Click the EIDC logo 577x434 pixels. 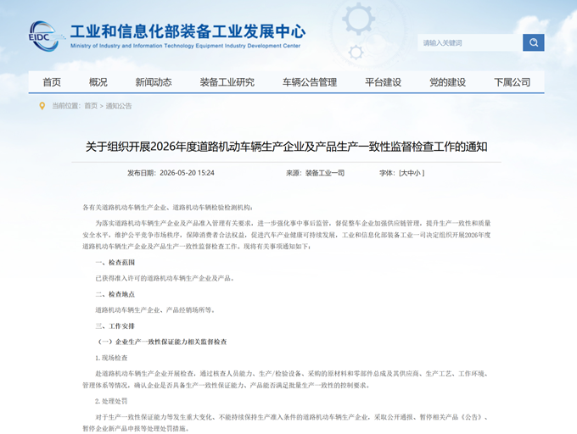pos(45,36)
